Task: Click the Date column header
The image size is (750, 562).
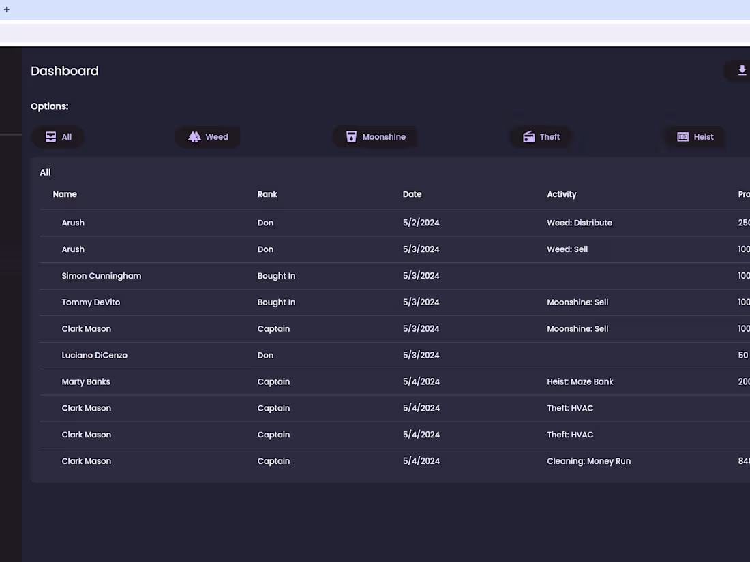Action: tap(412, 194)
